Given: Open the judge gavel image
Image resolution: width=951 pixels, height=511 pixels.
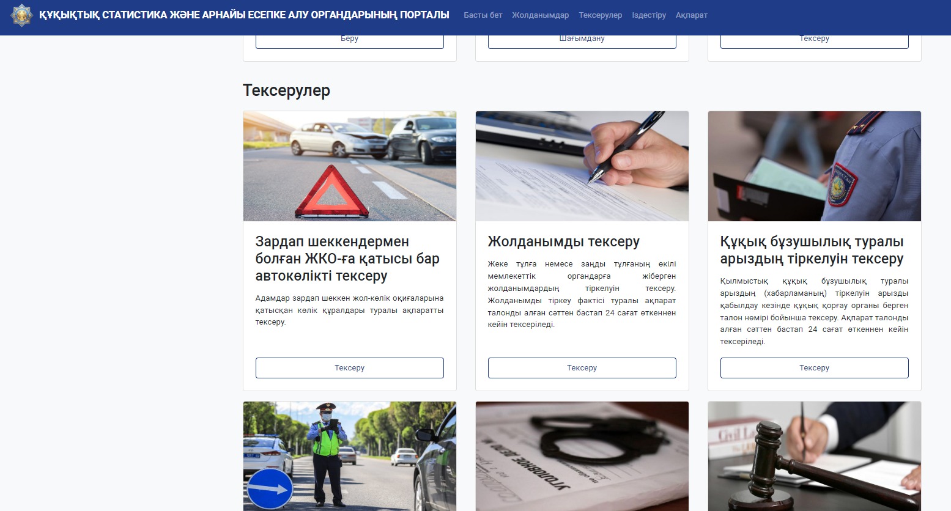Looking at the screenshot, I should tap(814, 456).
